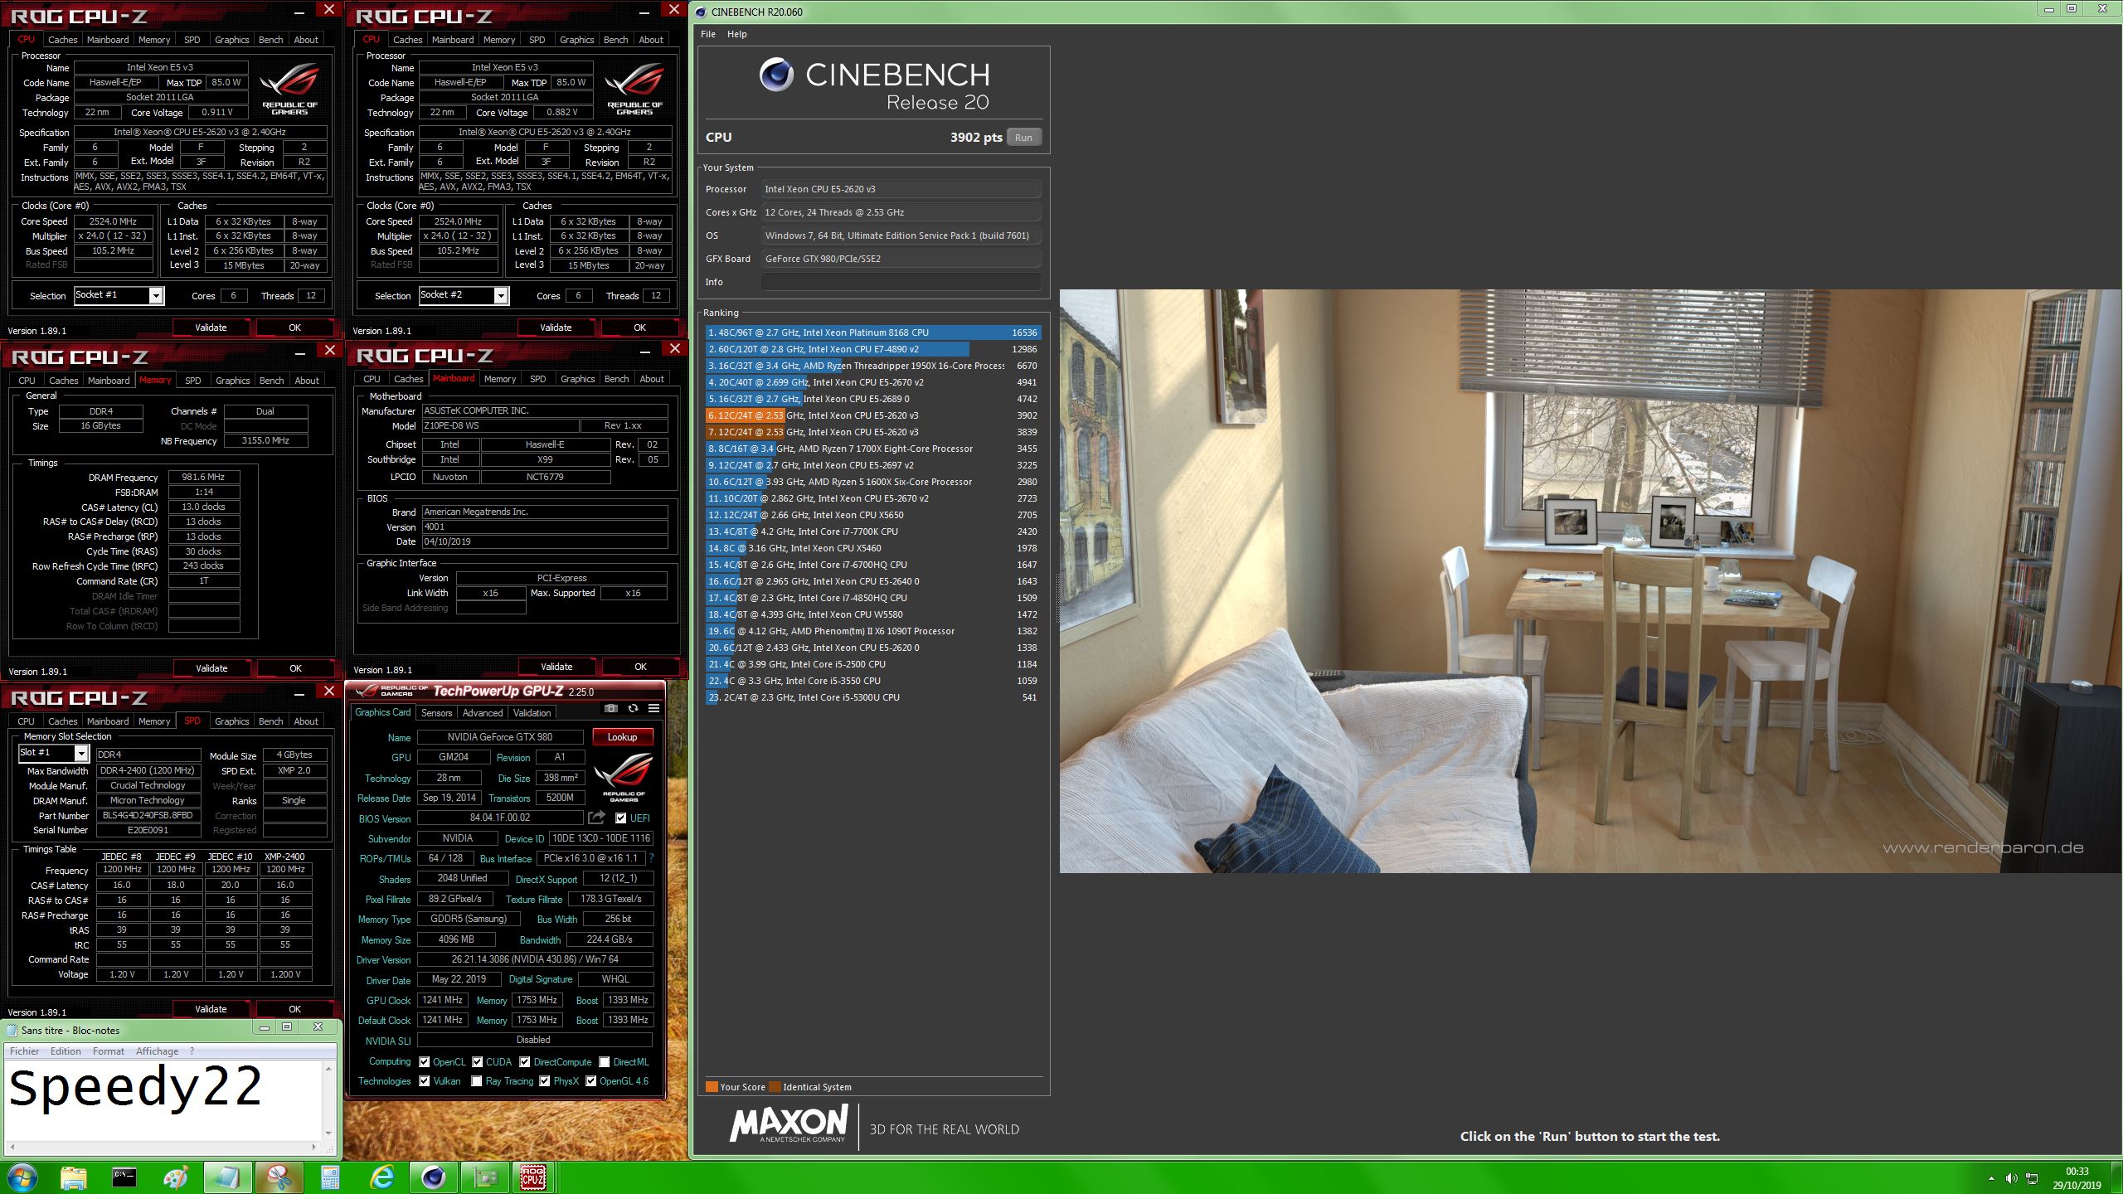This screenshot has height=1194, width=2123.
Task: Click the taskbar clock showing 00:33
Action: [2077, 1172]
